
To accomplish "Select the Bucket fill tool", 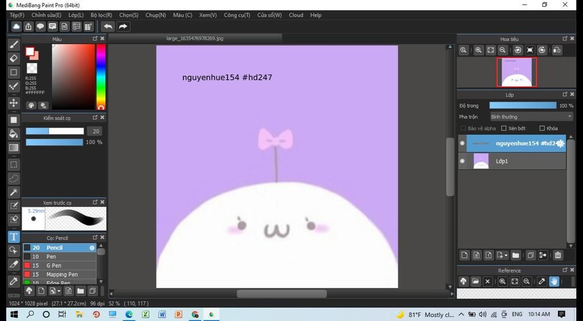I will [14, 133].
